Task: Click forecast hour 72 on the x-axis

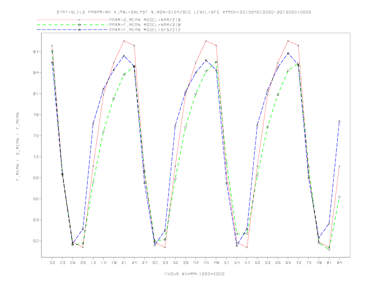Action: point(299,263)
